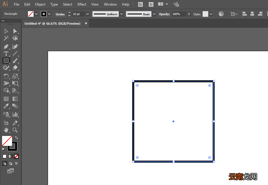
Task: Set Color fill mode button
Action: (x=5, y=156)
